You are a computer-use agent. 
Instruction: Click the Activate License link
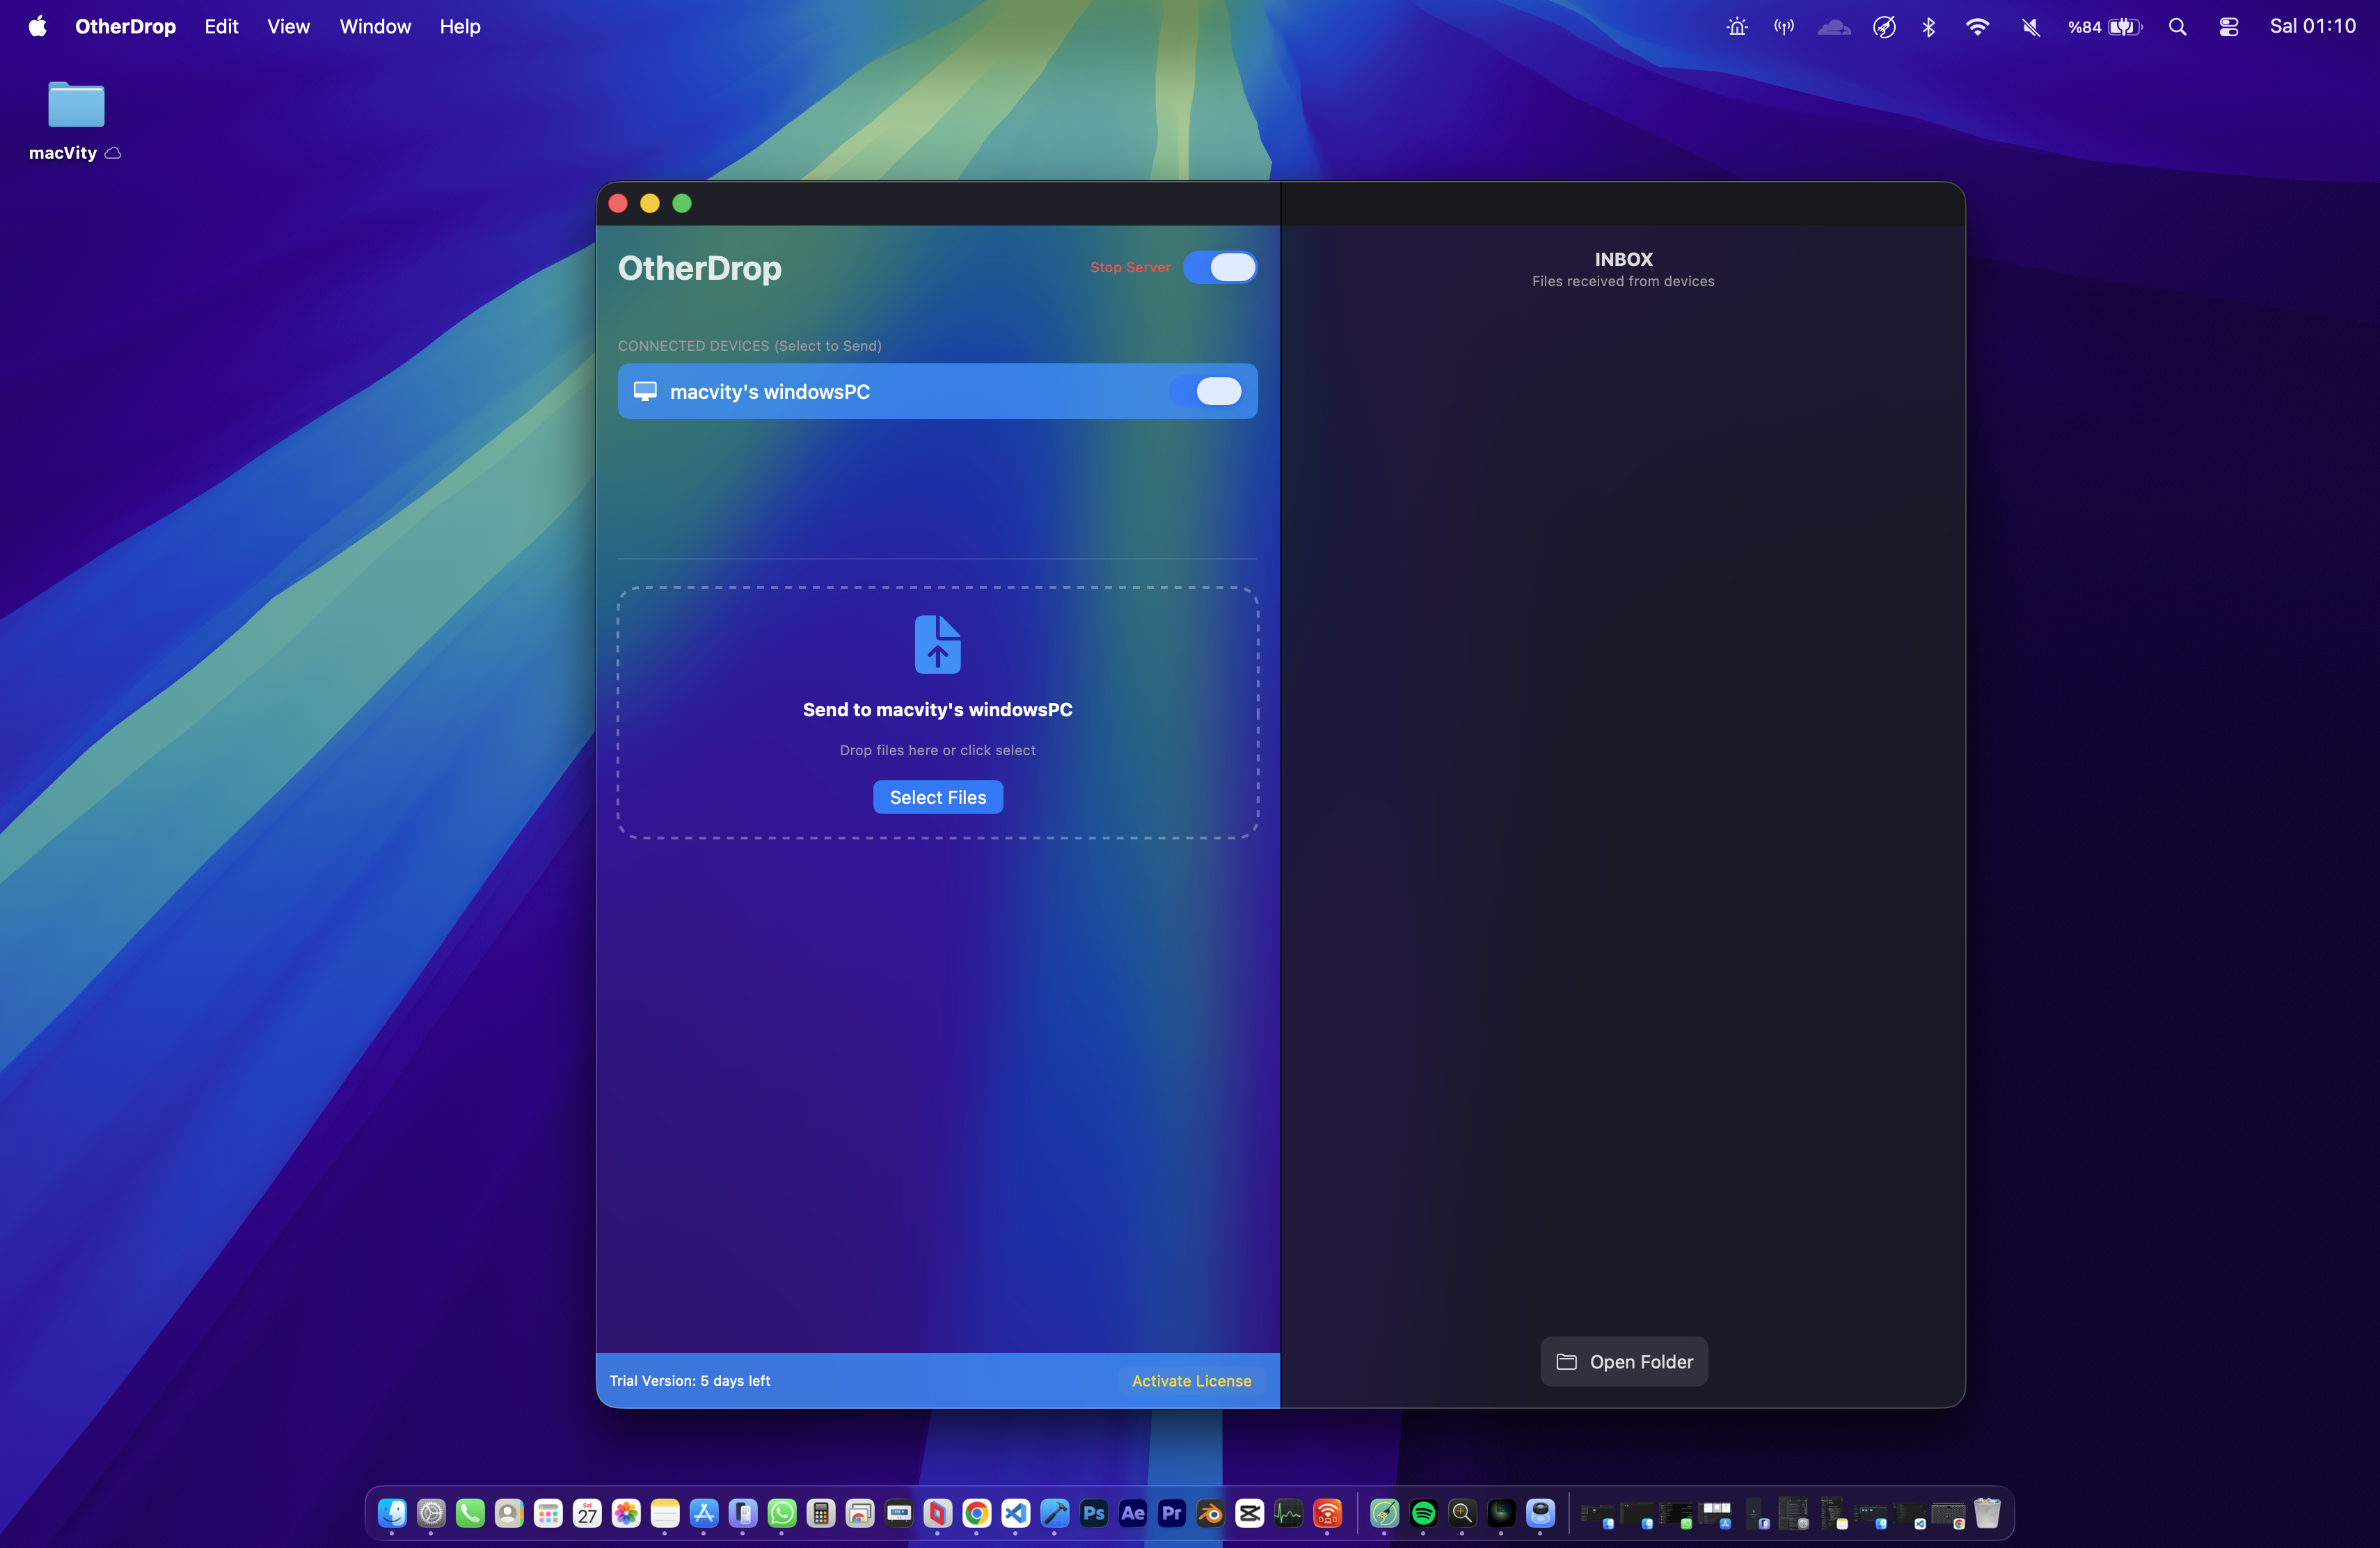click(x=1191, y=1380)
